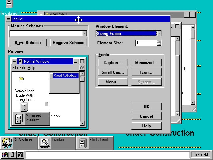This screenshot has height=160, width=213.
Task: Click the yellow folder icon in preview
Action: click(21, 79)
